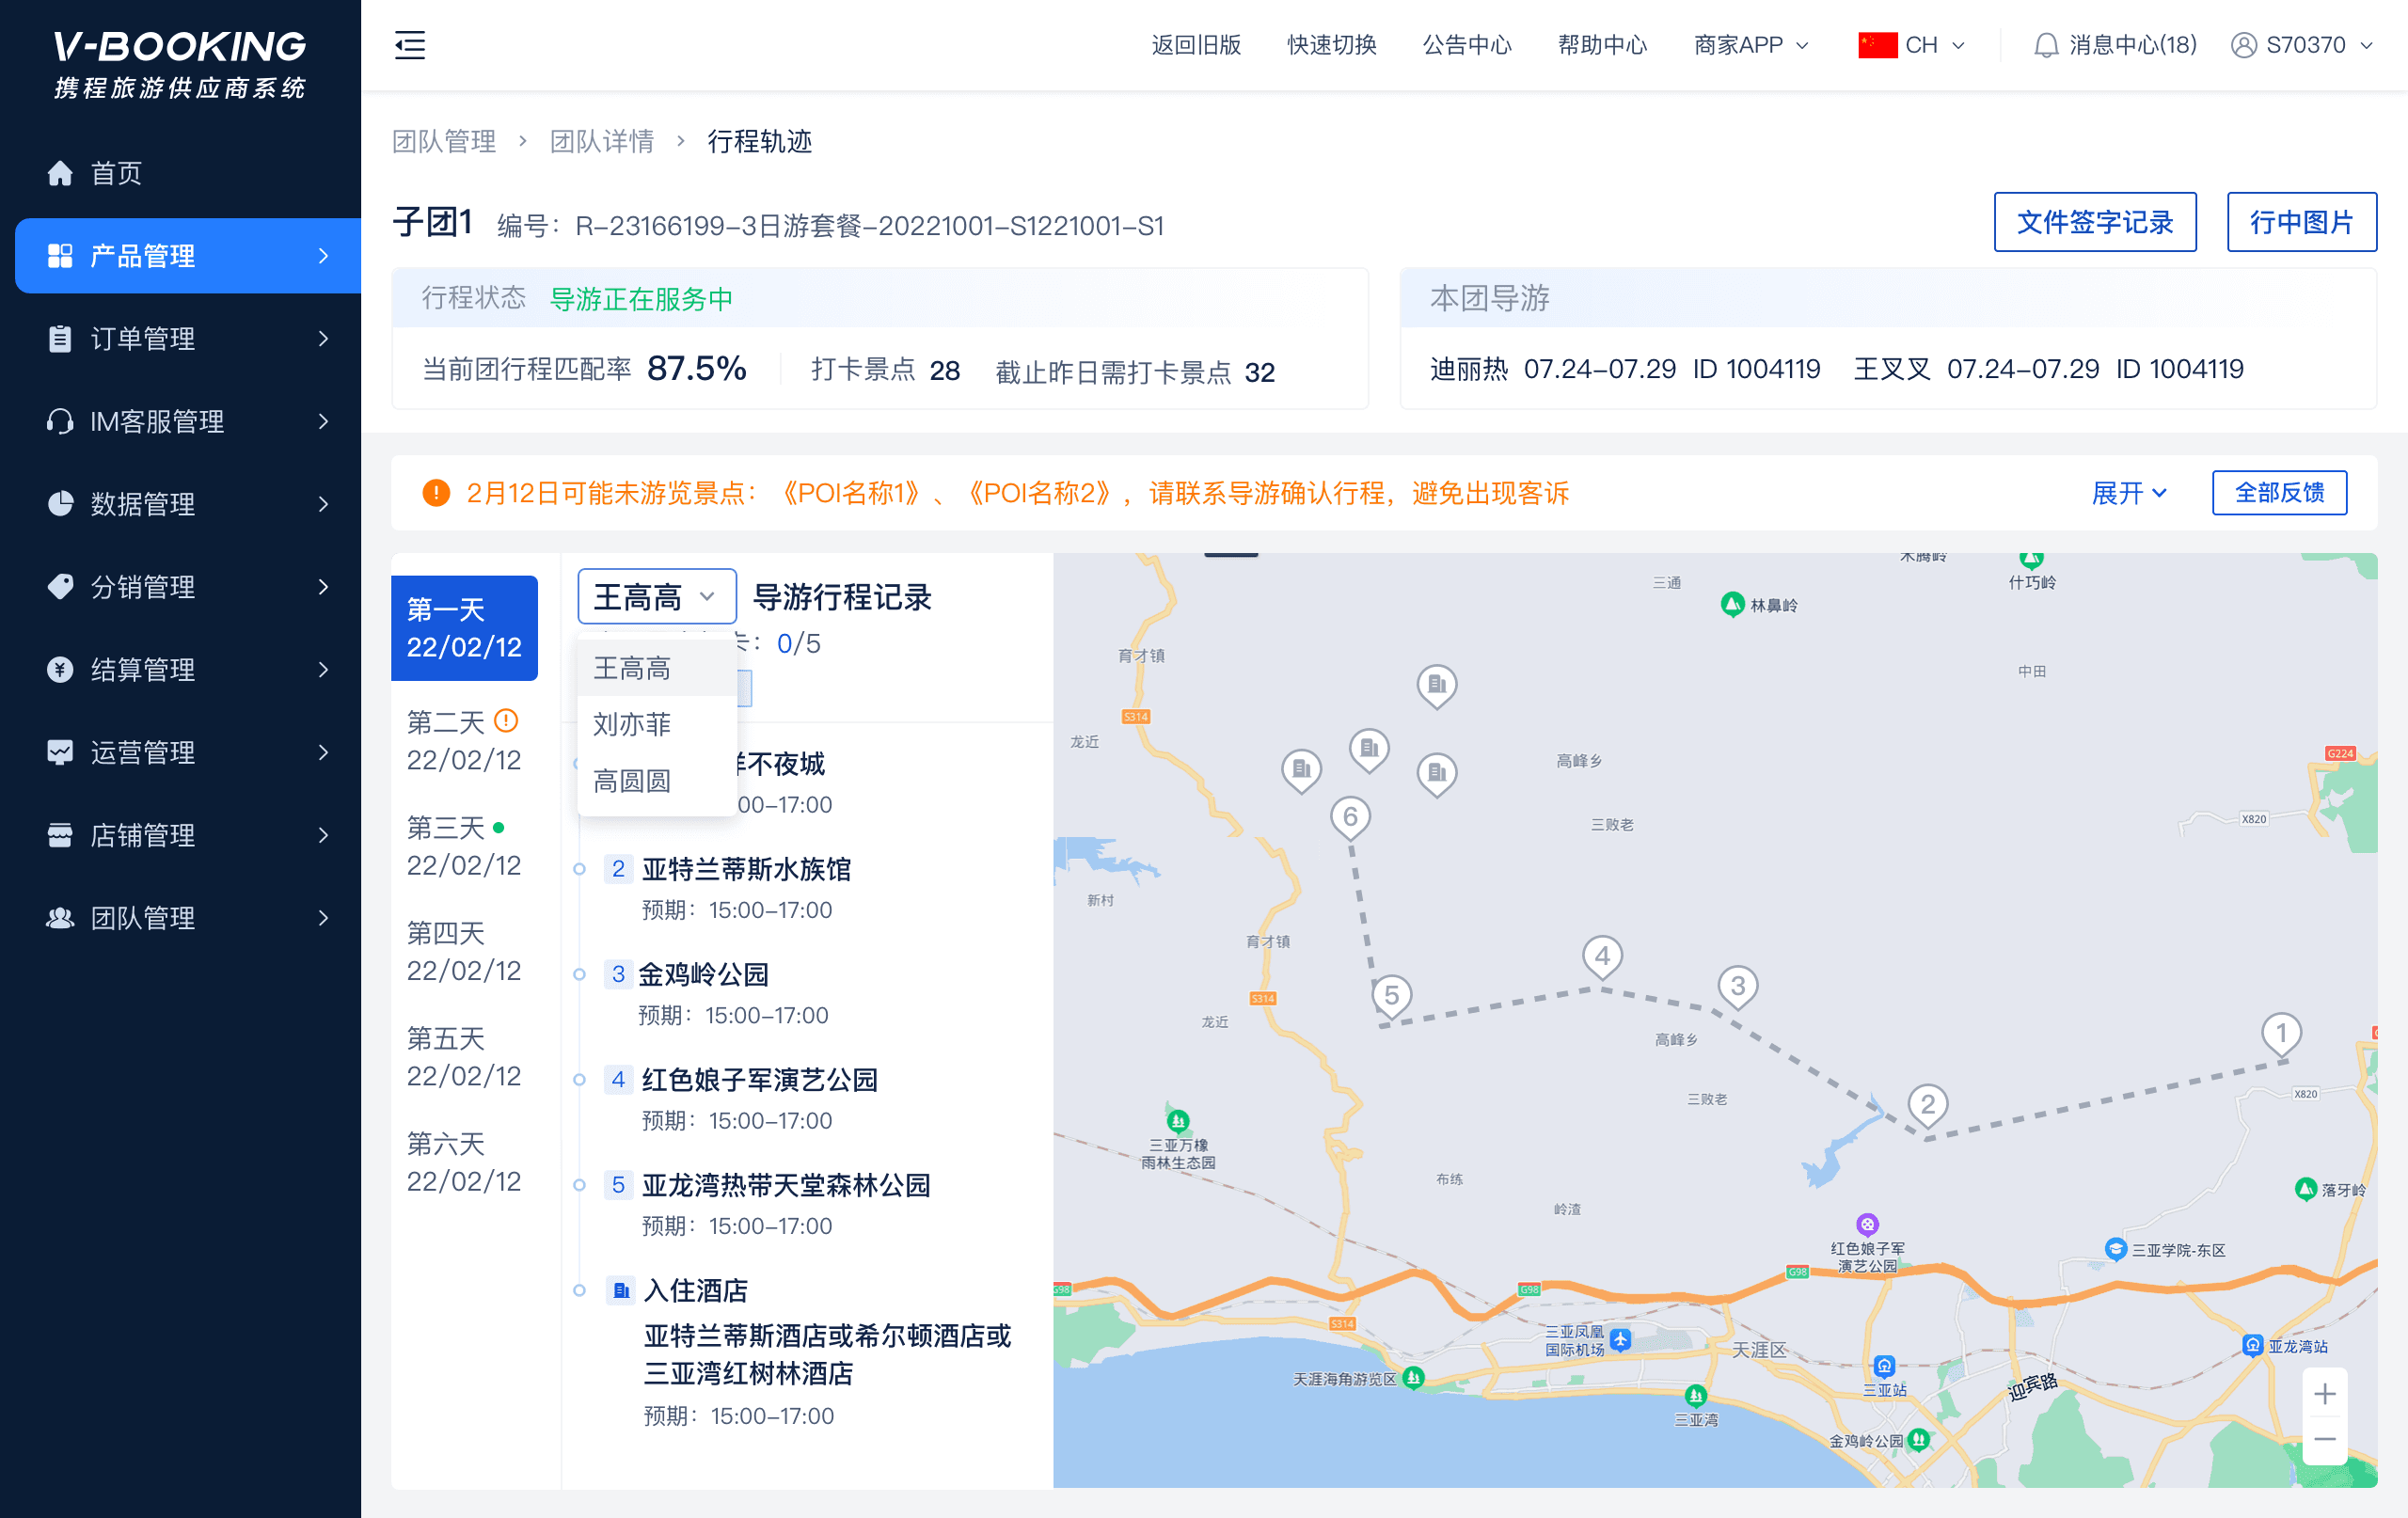
Task: Click the 团队详情 breadcrumb link
Action: click(601, 141)
